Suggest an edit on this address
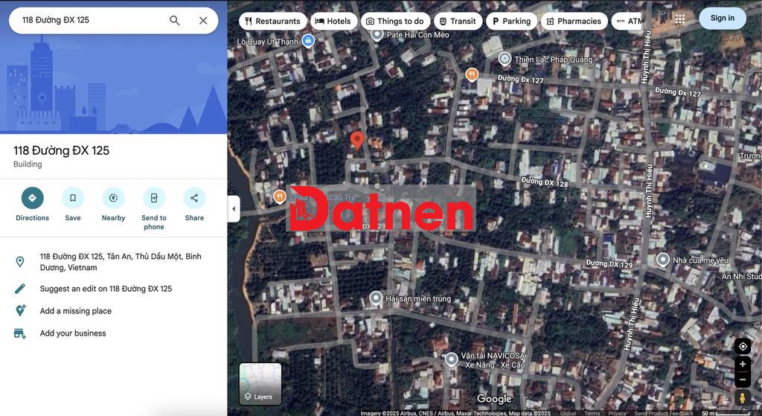762x416 pixels. click(x=106, y=289)
